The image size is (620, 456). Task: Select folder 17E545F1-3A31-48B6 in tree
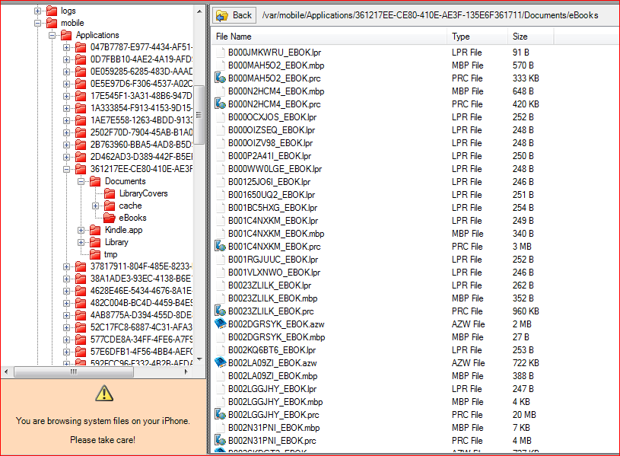(141, 96)
